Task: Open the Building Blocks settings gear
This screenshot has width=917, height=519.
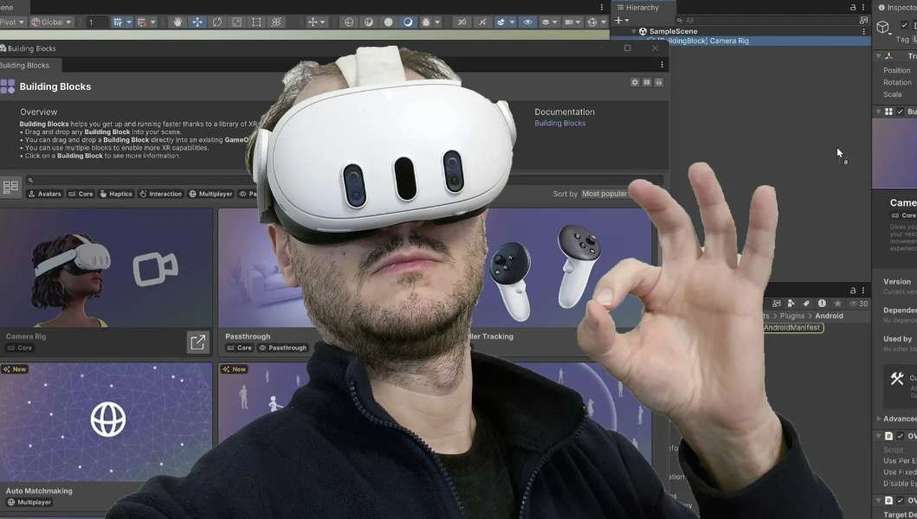Action: [635, 82]
